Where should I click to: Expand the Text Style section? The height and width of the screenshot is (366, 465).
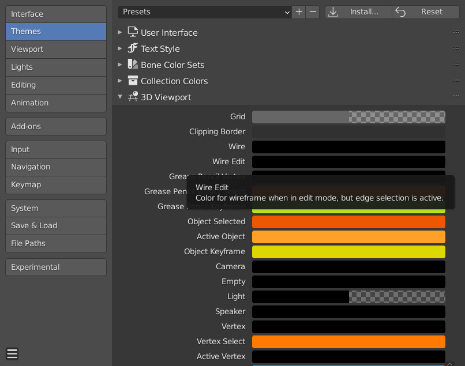point(120,48)
